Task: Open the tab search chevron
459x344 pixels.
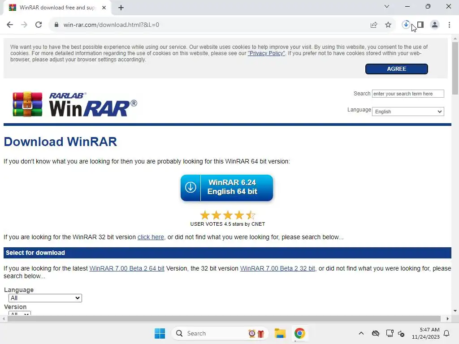Action: coord(387,6)
